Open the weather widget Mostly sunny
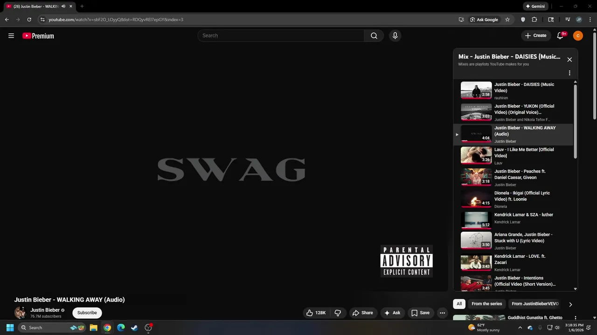The width and height of the screenshot is (597, 335). 484,328
